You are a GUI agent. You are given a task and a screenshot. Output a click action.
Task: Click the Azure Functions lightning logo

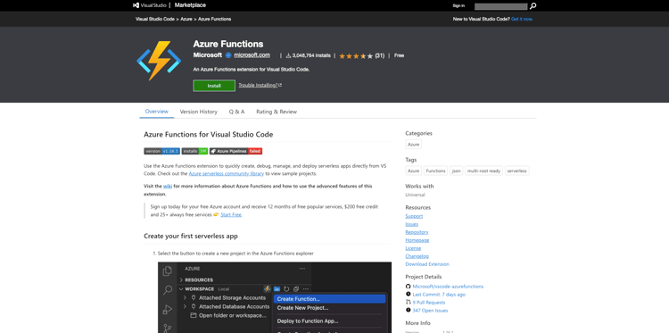[x=159, y=61]
